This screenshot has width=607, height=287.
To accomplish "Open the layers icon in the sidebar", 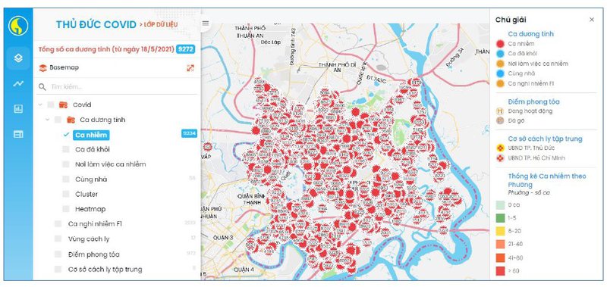I will coord(18,58).
